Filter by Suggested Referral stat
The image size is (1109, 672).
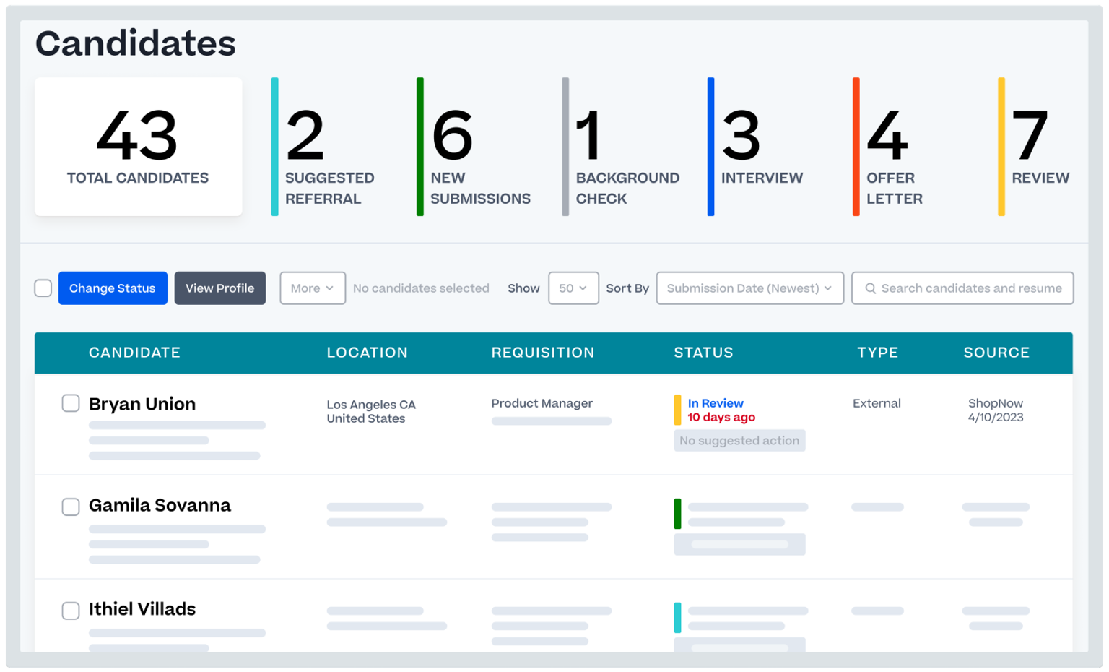(325, 147)
